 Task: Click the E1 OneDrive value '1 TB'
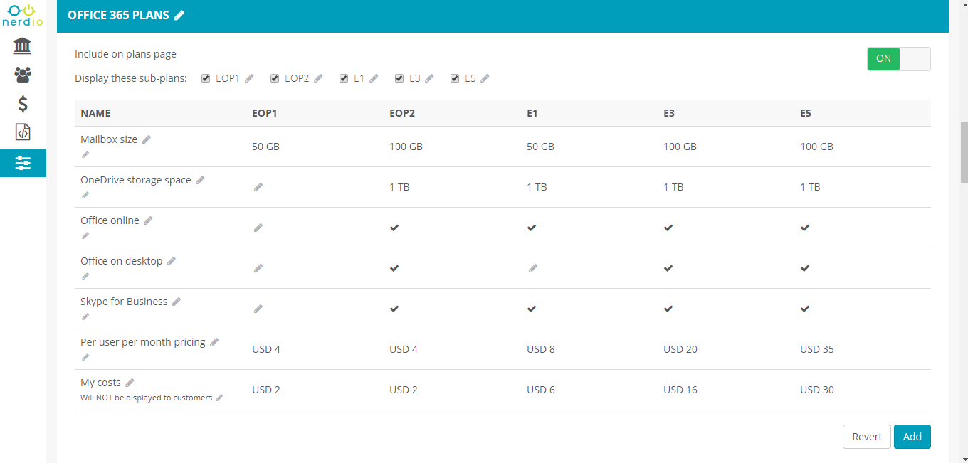click(537, 187)
